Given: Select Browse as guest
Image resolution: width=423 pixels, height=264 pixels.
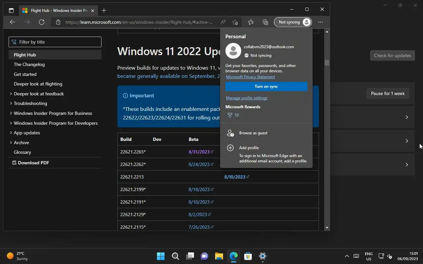Looking at the screenshot, I should [x=266, y=133].
